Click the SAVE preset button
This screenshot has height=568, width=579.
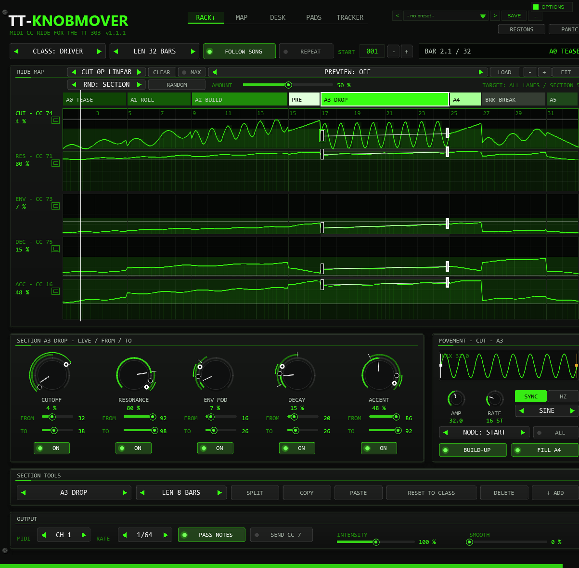514,16
